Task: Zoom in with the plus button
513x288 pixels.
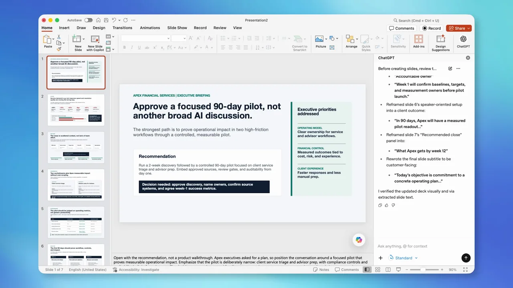Action: coord(442,270)
